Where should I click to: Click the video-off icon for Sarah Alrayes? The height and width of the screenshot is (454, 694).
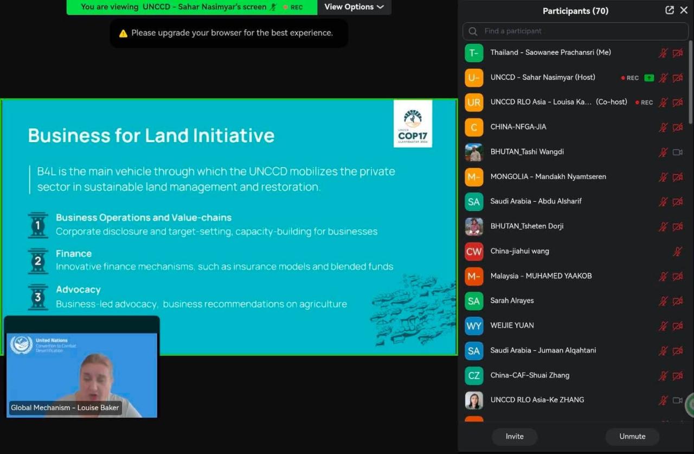(678, 301)
